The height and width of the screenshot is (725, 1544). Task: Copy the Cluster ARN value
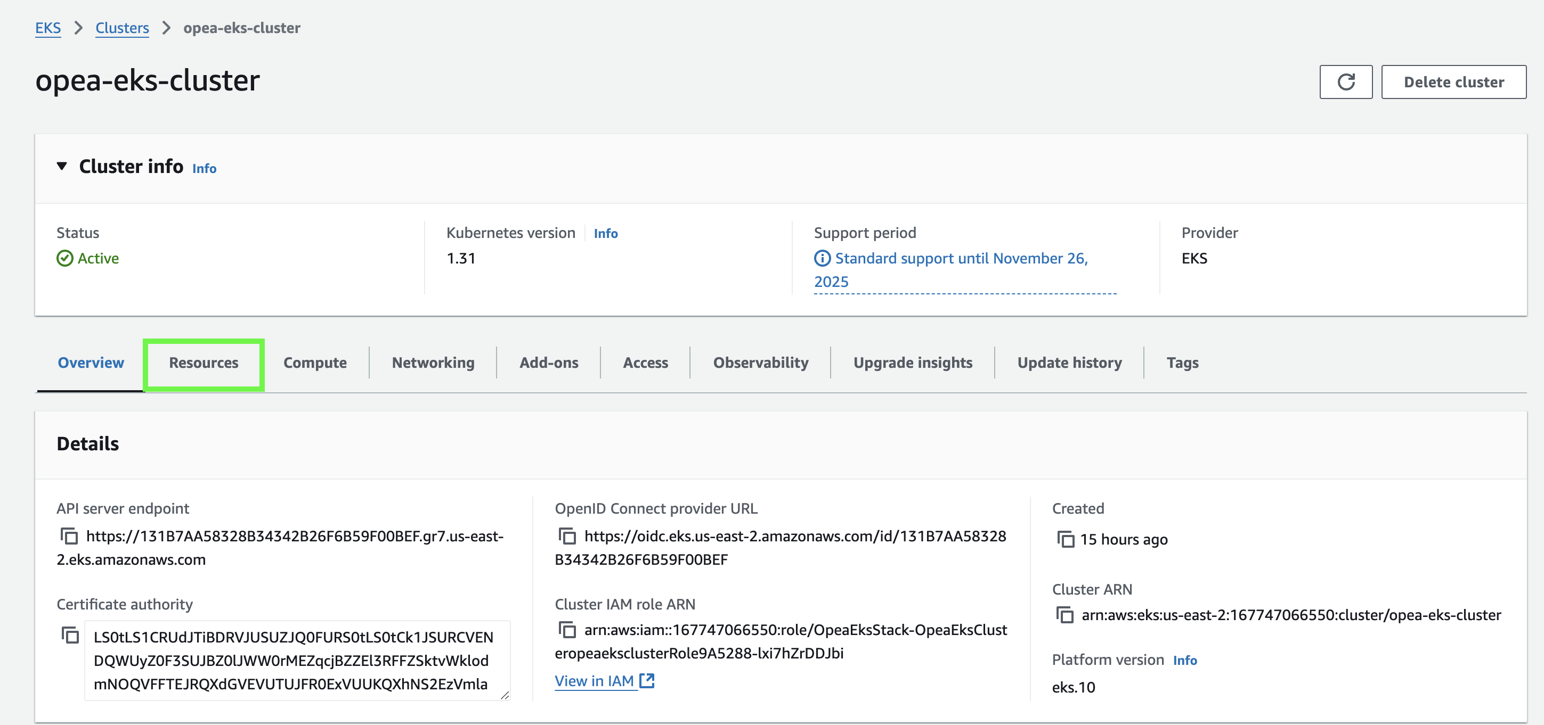click(1065, 615)
